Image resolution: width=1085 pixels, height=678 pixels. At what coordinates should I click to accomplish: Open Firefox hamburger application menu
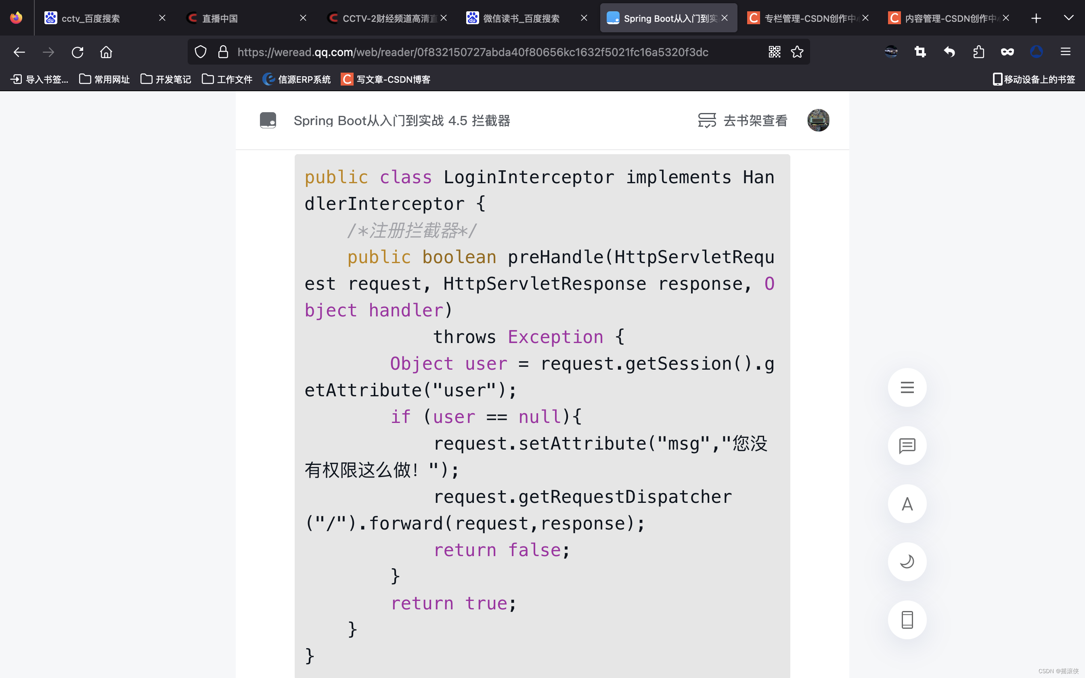1065,52
